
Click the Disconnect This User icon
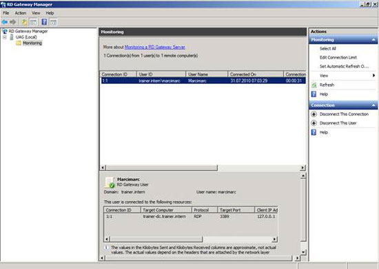pyautogui.click(x=314, y=123)
